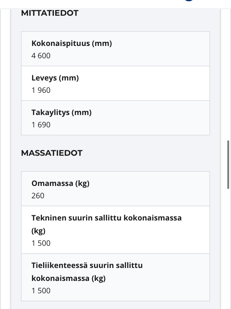
Task: Click the MITTATIEDOT section heading
Action: tap(50, 13)
